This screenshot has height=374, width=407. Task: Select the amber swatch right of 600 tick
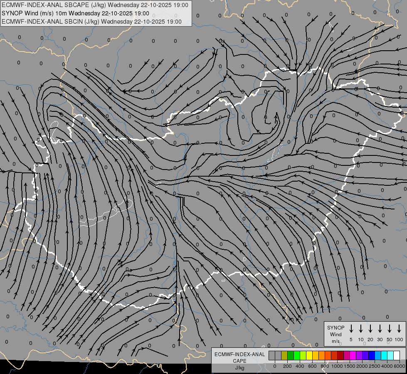click(x=316, y=355)
